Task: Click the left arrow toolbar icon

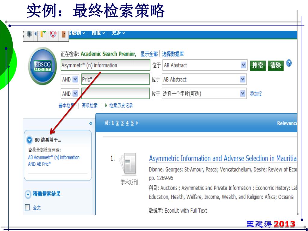Action: click(35, 34)
